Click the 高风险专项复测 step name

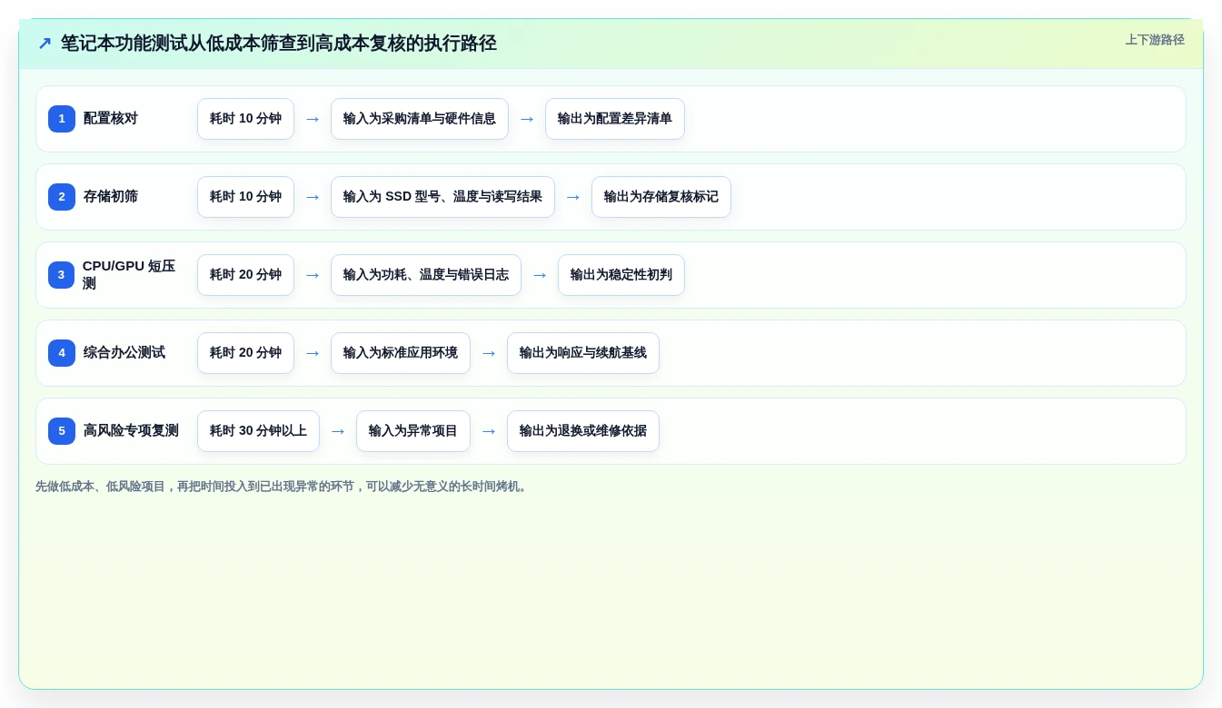[131, 431]
